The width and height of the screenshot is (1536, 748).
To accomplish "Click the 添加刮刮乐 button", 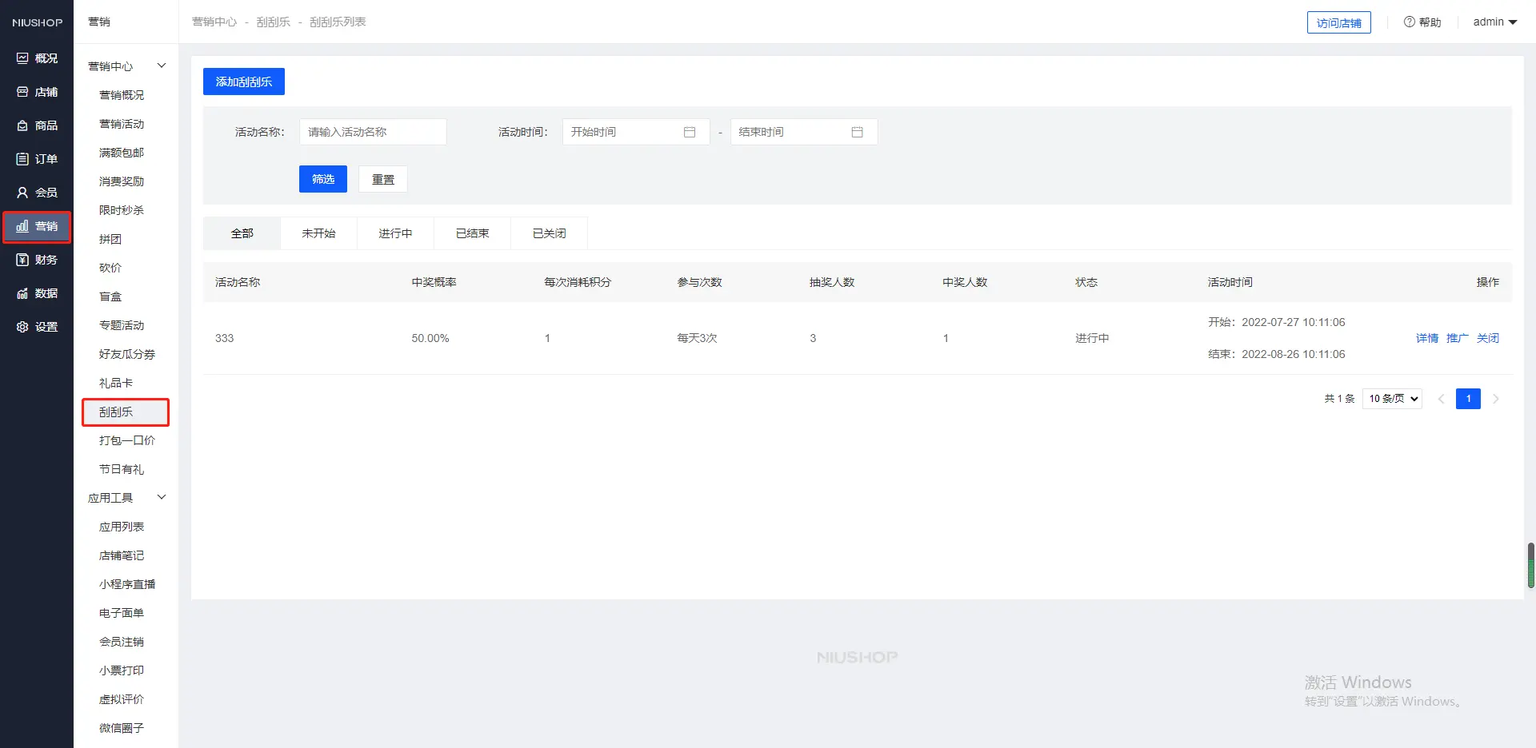I will pyautogui.click(x=244, y=82).
